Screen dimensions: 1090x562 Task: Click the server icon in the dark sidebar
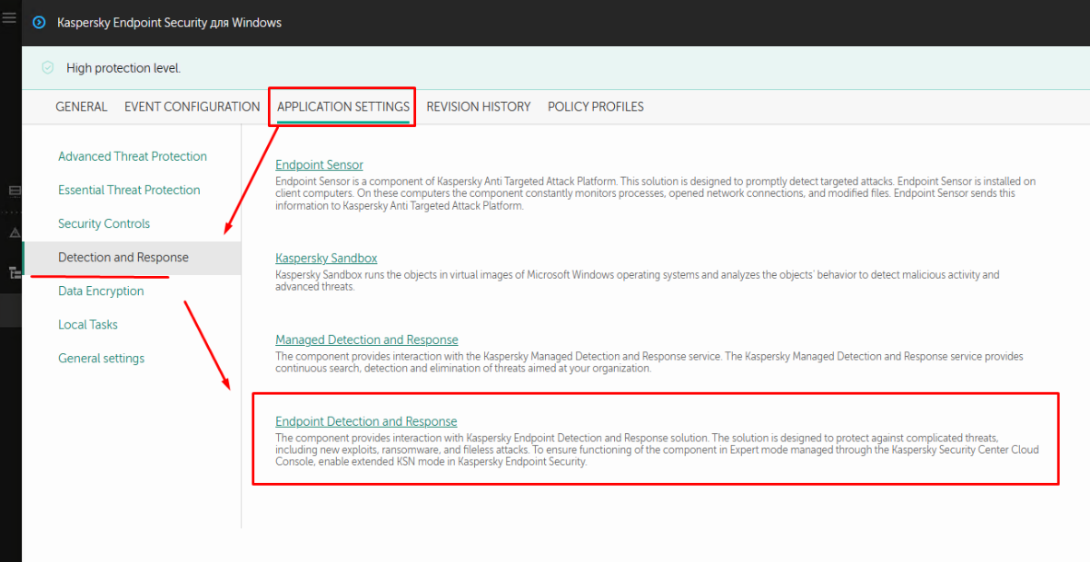click(x=14, y=192)
